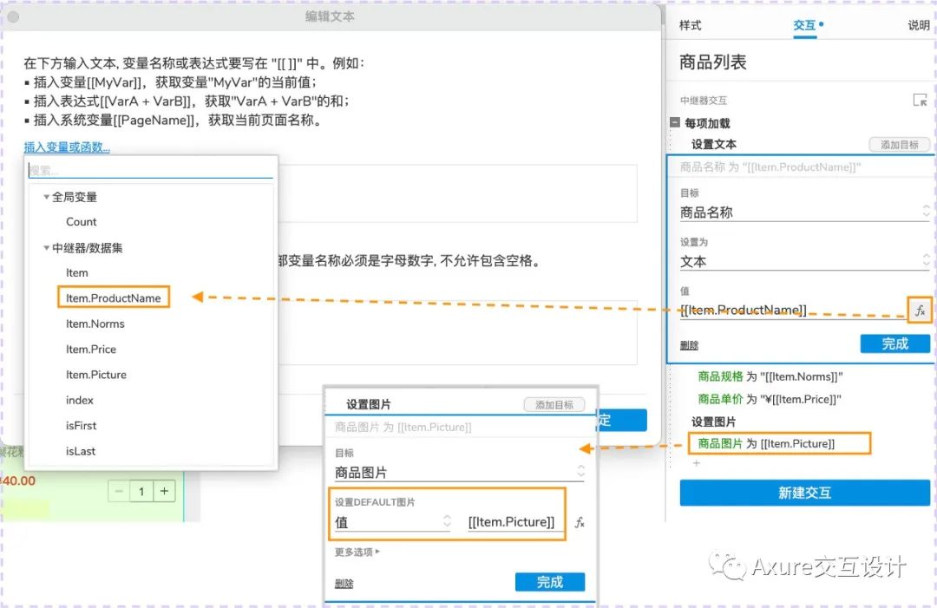The image size is (937, 608).
Task: Decrease quantity with the minus stepper
Action: (119, 491)
